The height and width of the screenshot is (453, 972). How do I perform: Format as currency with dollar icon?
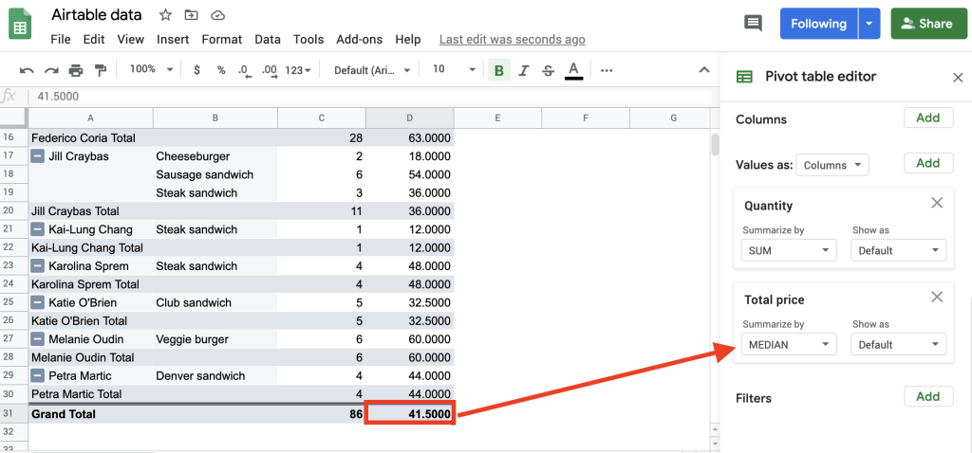click(197, 70)
